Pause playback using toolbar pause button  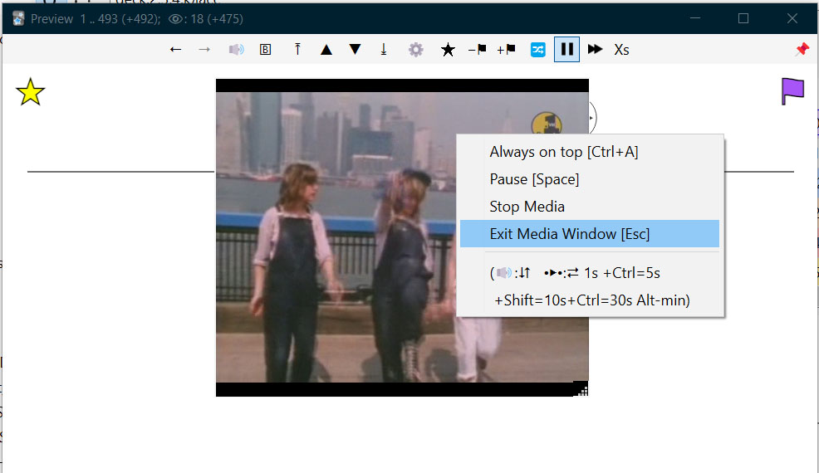pos(566,50)
